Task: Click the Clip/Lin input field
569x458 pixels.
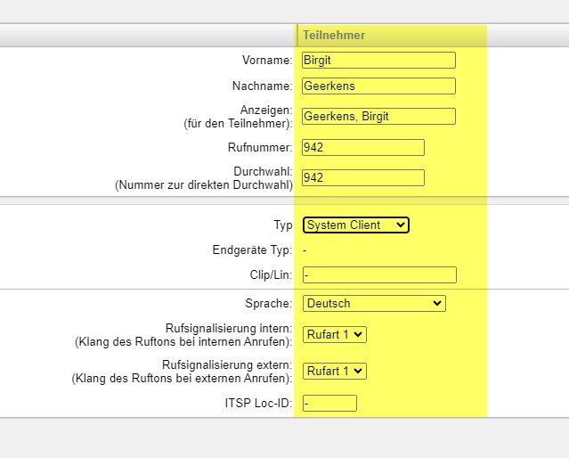Action: [379, 275]
